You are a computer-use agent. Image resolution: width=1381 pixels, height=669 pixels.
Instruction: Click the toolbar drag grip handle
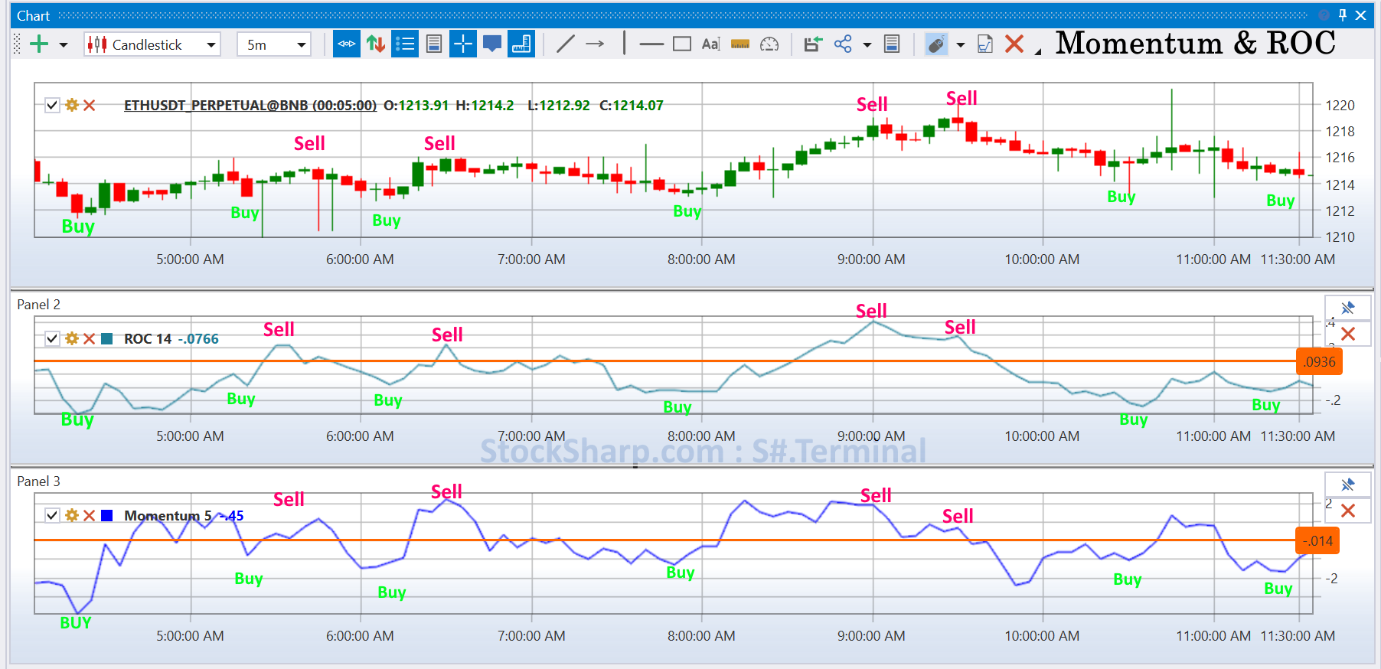(18, 44)
